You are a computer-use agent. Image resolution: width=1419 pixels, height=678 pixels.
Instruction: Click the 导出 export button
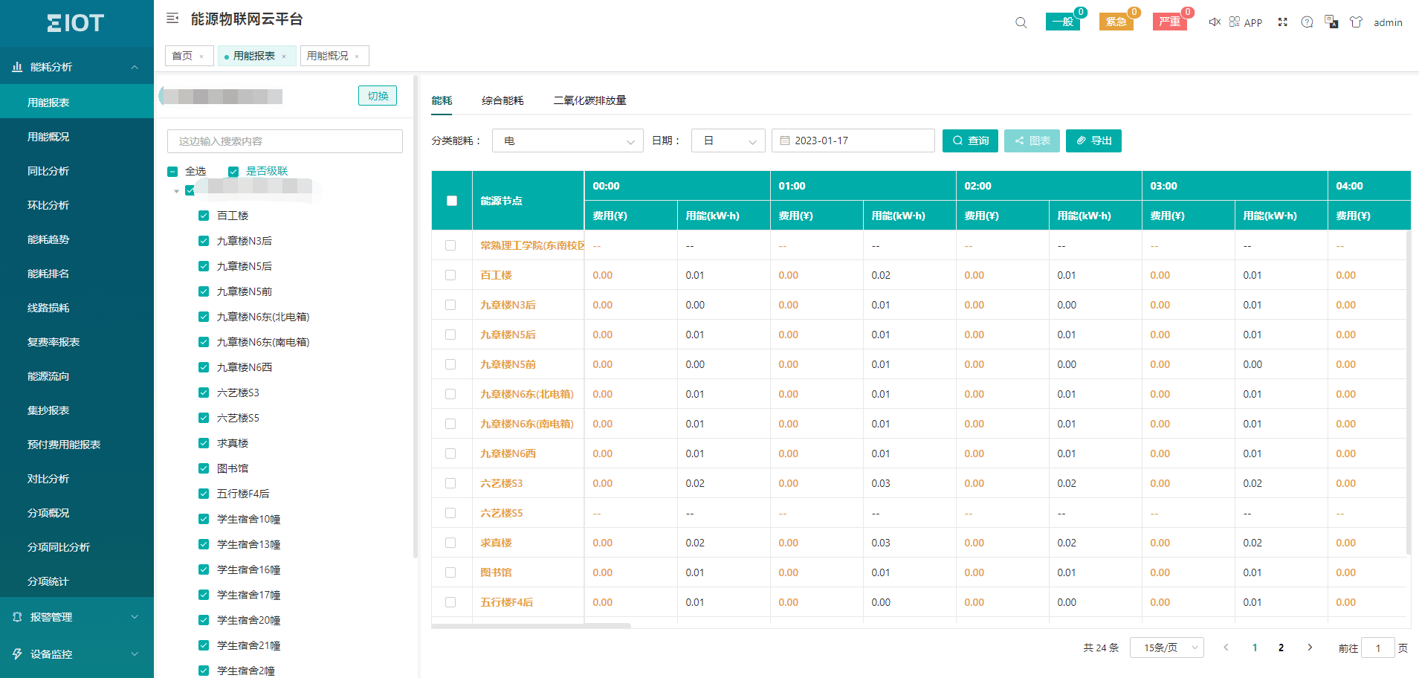point(1093,141)
